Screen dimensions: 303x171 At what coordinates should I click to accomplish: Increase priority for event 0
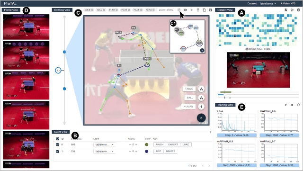click(x=136, y=144)
